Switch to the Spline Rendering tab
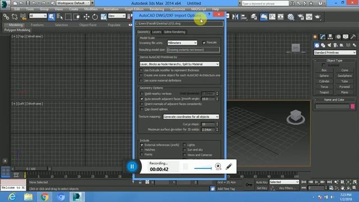The height and width of the screenshot is (202, 359). click(x=174, y=32)
